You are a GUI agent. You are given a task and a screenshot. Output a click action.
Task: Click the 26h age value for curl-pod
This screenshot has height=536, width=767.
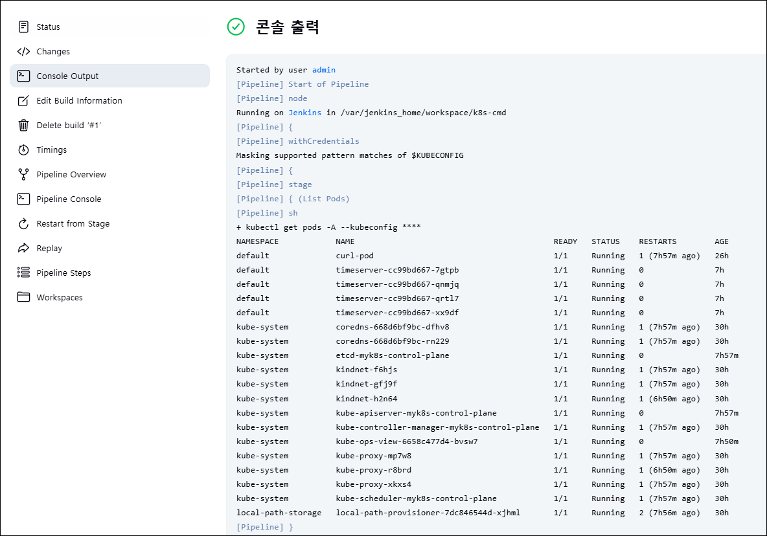pyautogui.click(x=722, y=256)
